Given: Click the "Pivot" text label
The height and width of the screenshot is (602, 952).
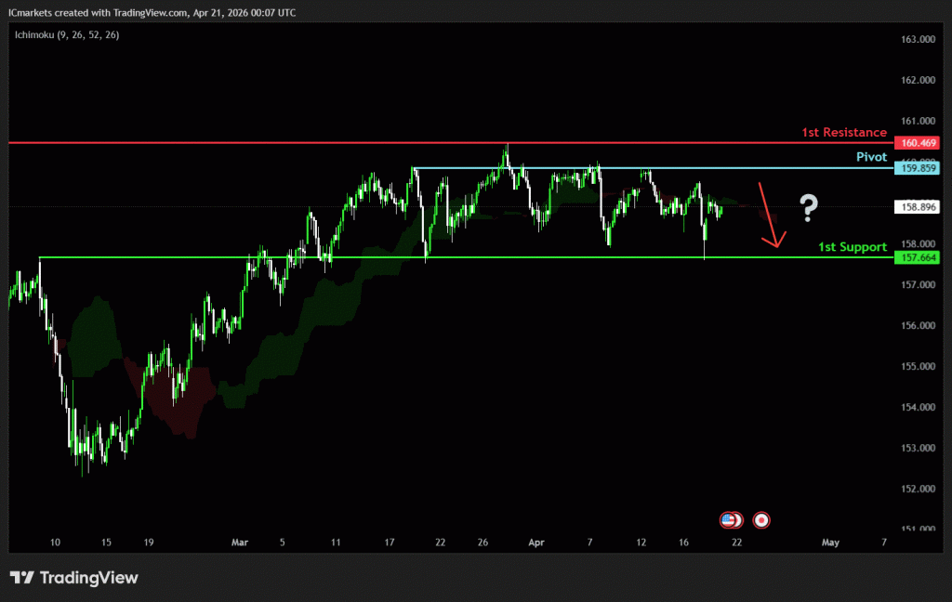Looking at the screenshot, I should click(871, 157).
